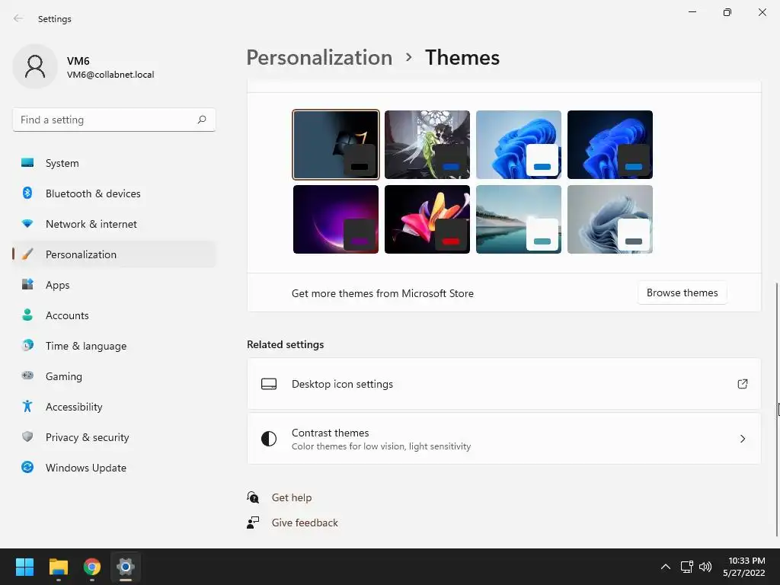Screen dimensions: 780x585
Task: Click the Gaming controller icon
Action: (27, 376)
